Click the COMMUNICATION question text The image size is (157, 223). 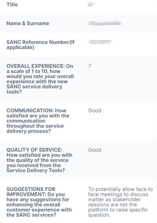point(38,121)
